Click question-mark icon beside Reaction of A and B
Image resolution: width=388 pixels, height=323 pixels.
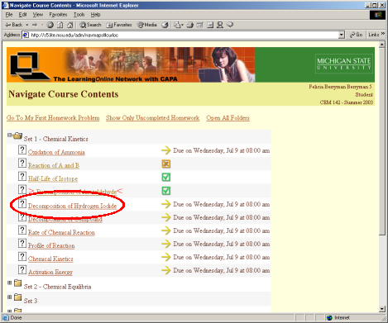pyautogui.click(x=22, y=163)
